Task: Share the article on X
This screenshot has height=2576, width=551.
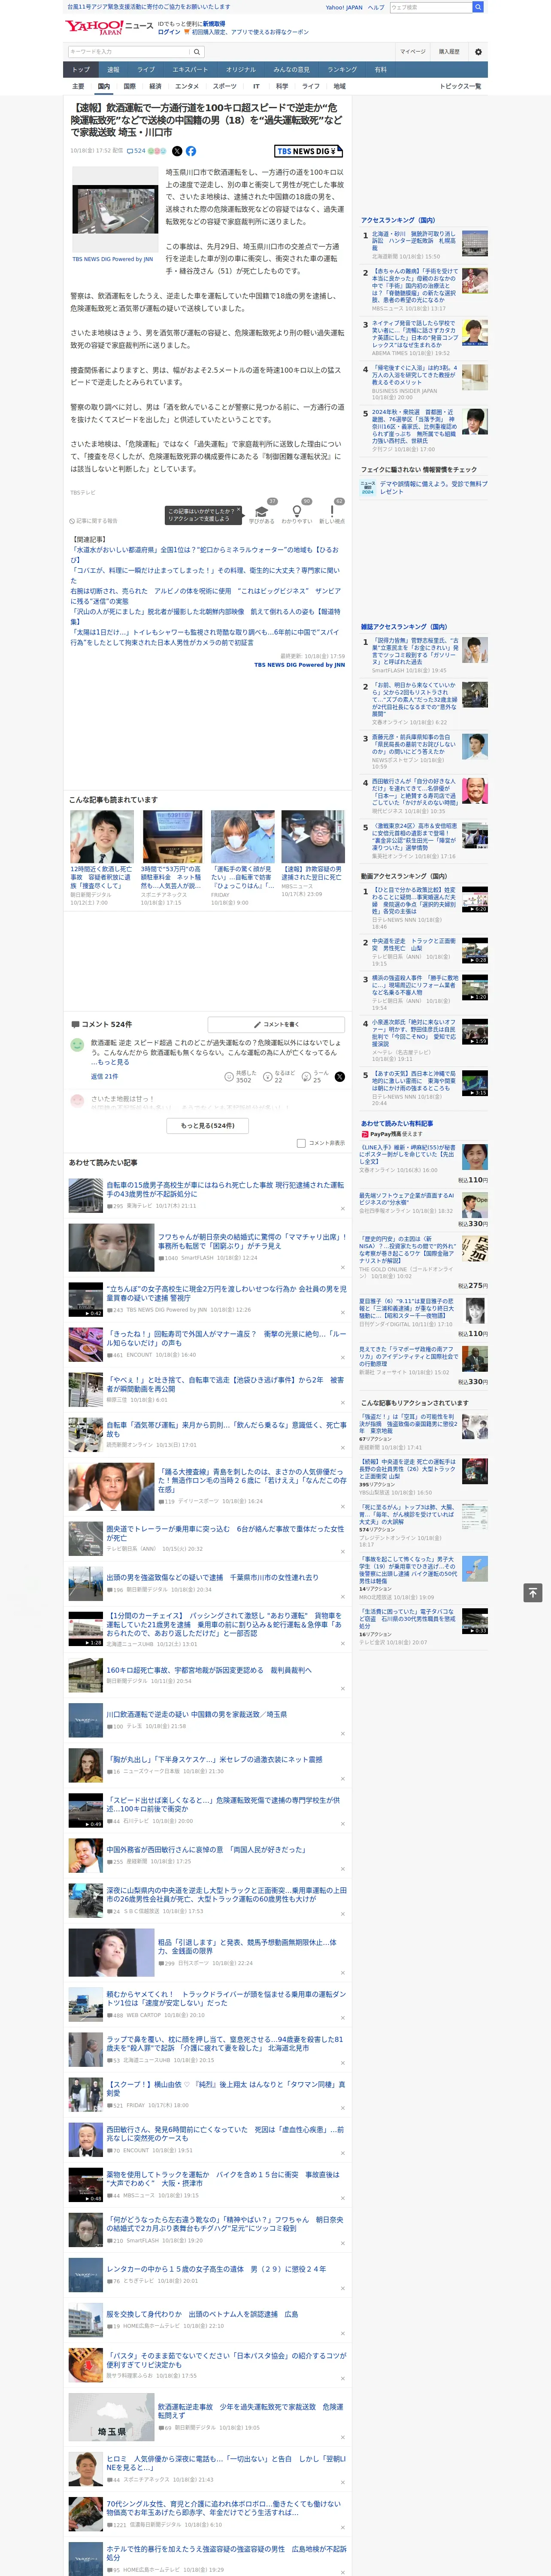Action: pyautogui.click(x=177, y=151)
